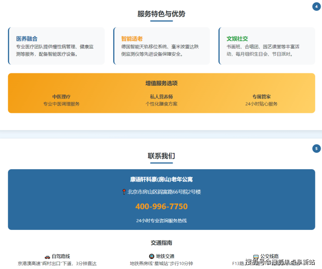The image size is (322, 269).
Task: Click the 增值服务选项 heading
Action: click(161, 83)
